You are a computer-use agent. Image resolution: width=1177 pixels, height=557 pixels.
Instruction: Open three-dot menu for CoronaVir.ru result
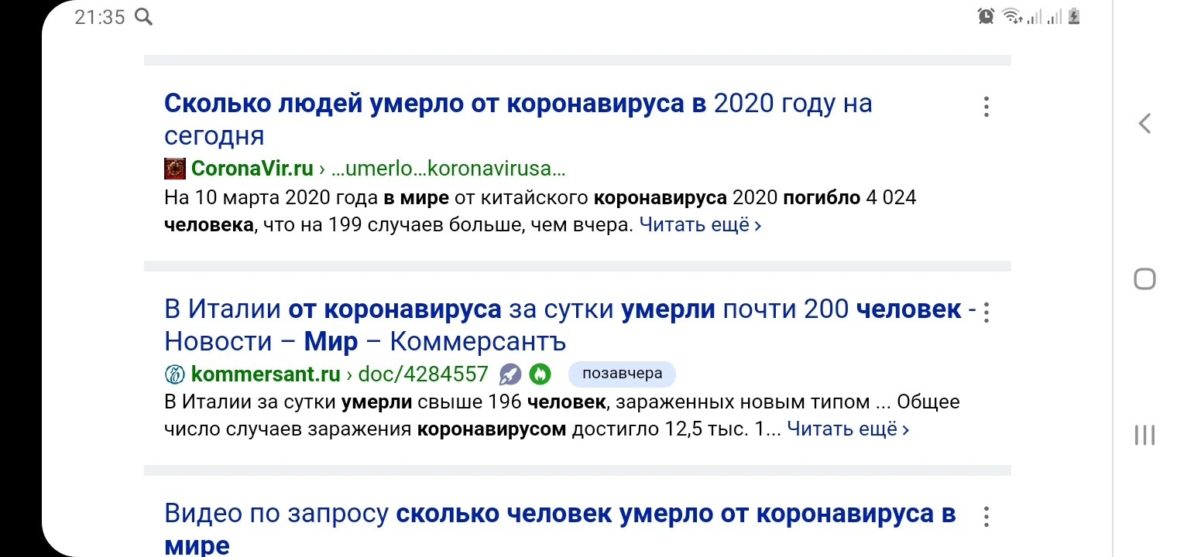pyautogui.click(x=986, y=107)
